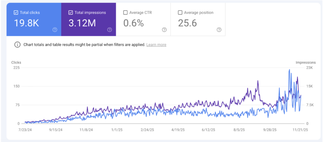Click the 11/21/25 date on chart axis
Viewport: 324px width, 142px height.
click(301, 130)
